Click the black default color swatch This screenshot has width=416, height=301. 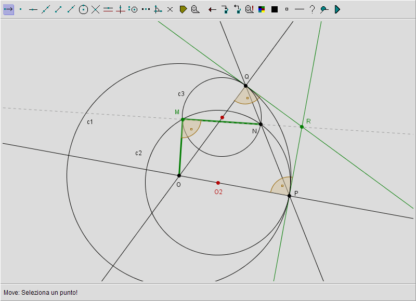tap(274, 9)
